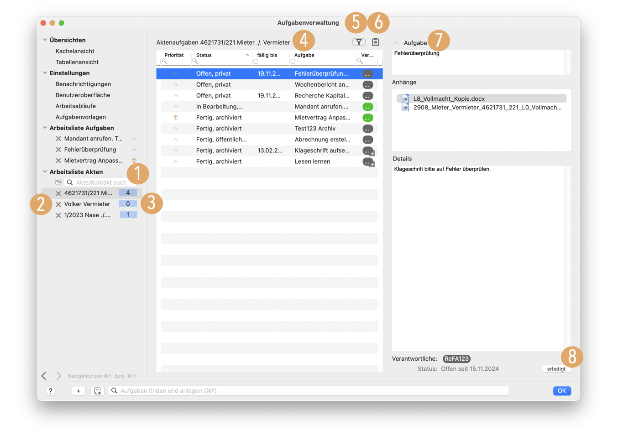
Task: Click the Status column filter field
Action: click(222, 62)
